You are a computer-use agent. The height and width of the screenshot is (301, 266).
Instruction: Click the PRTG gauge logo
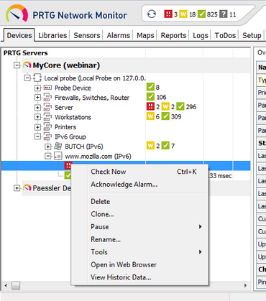click(17, 14)
